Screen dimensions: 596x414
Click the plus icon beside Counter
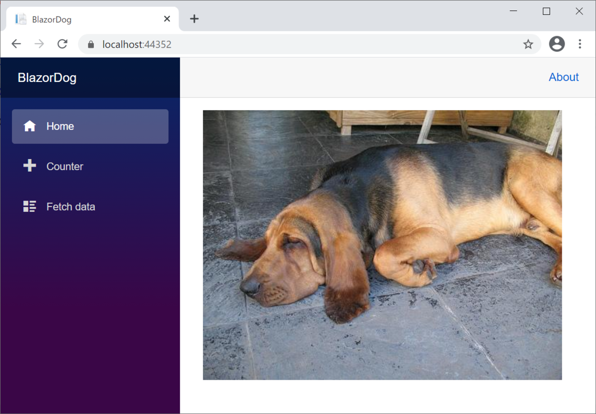(x=30, y=166)
